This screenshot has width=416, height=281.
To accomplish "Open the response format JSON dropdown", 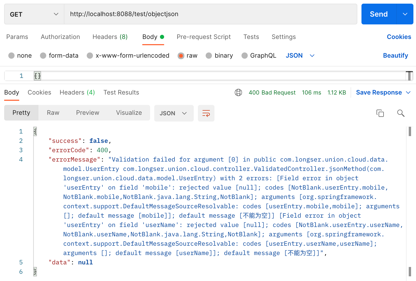I will [x=174, y=113].
